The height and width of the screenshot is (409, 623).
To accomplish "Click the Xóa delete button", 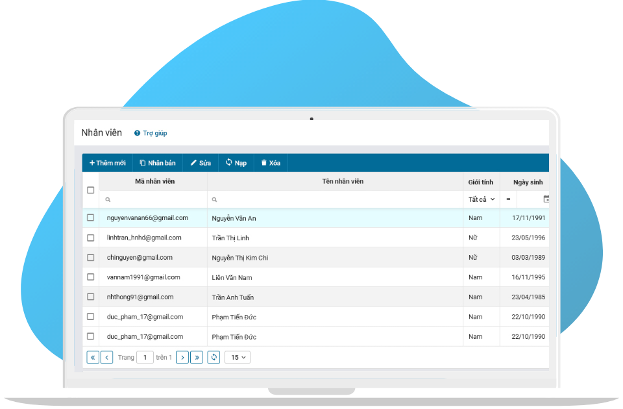I will [x=271, y=163].
